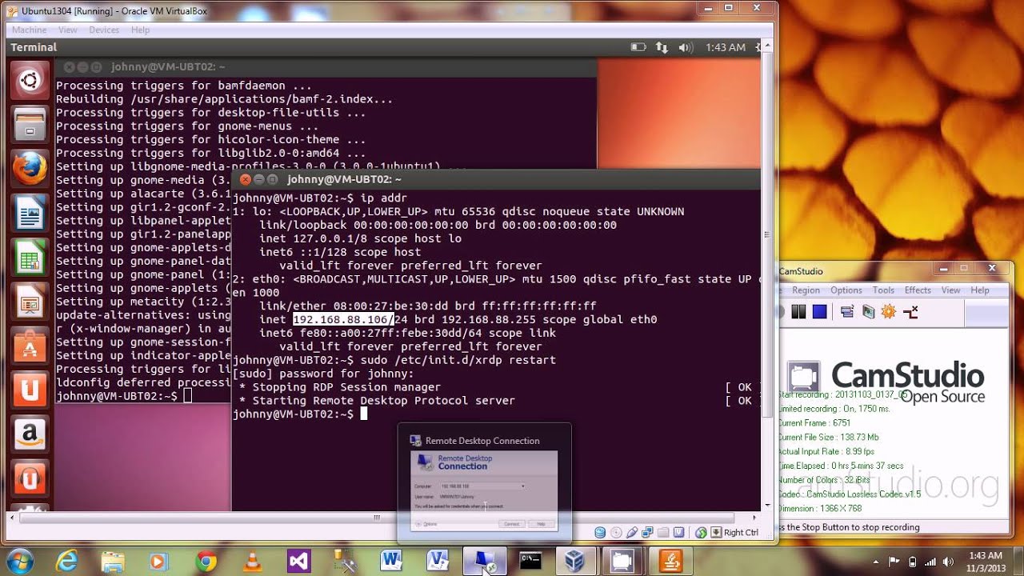
Task: Click VirtualBox hard disk status icon
Action: [601, 532]
